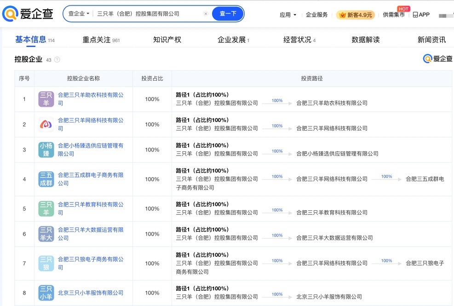Click 合肥三只羊助农科技有限公司 in row 1 path
This screenshot has width=454, height=306.
332,103
